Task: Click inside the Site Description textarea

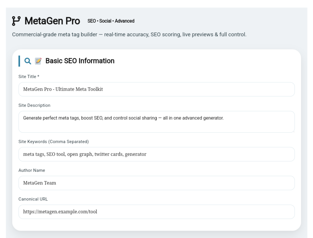Action: point(156,122)
